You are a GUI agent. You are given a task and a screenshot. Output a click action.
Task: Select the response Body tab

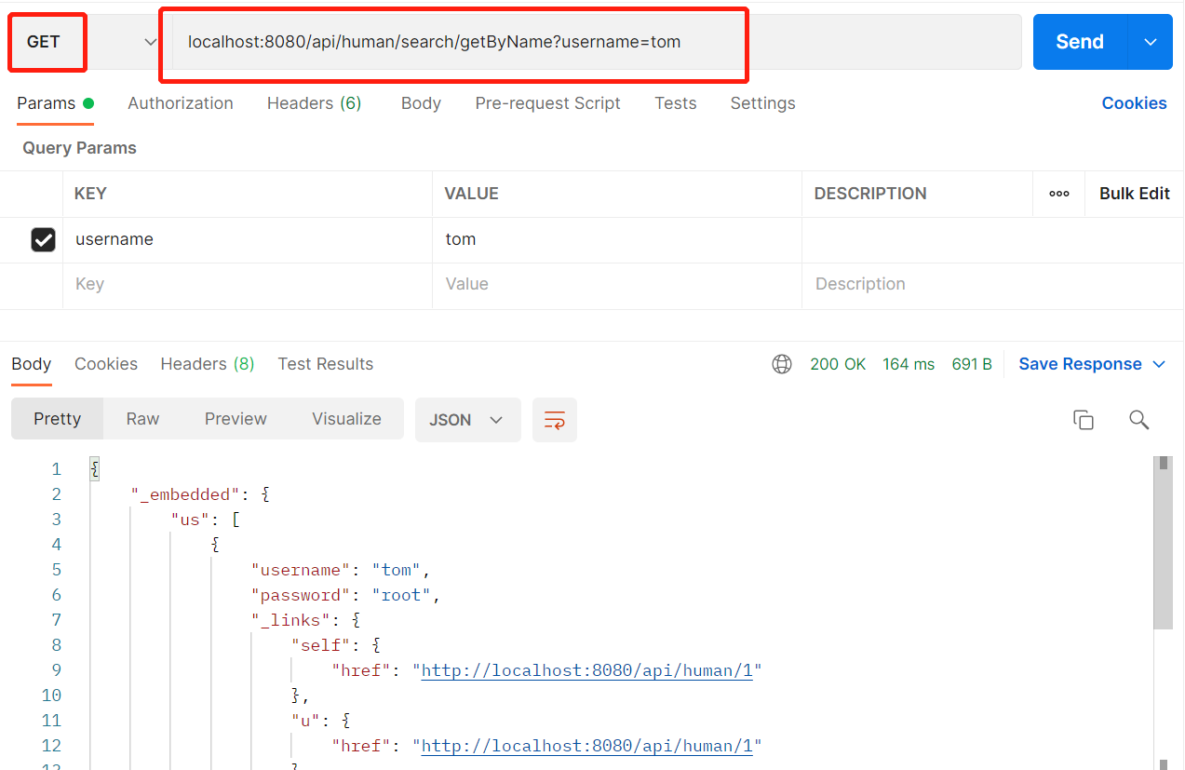pyautogui.click(x=31, y=364)
